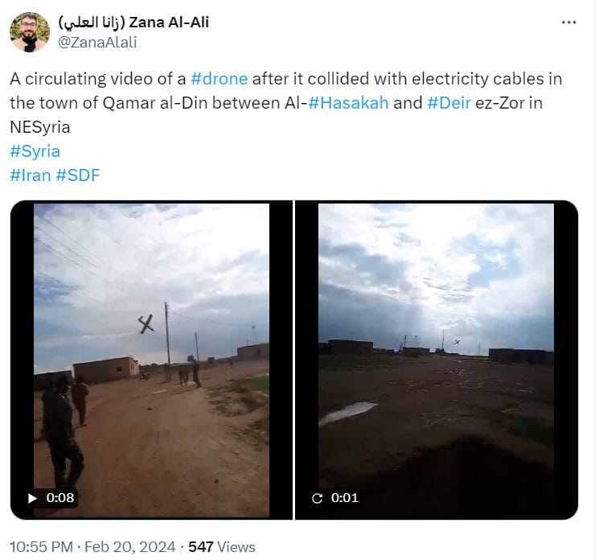Open the #Iran hashtag
The height and width of the screenshot is (560, 599).
31,175
